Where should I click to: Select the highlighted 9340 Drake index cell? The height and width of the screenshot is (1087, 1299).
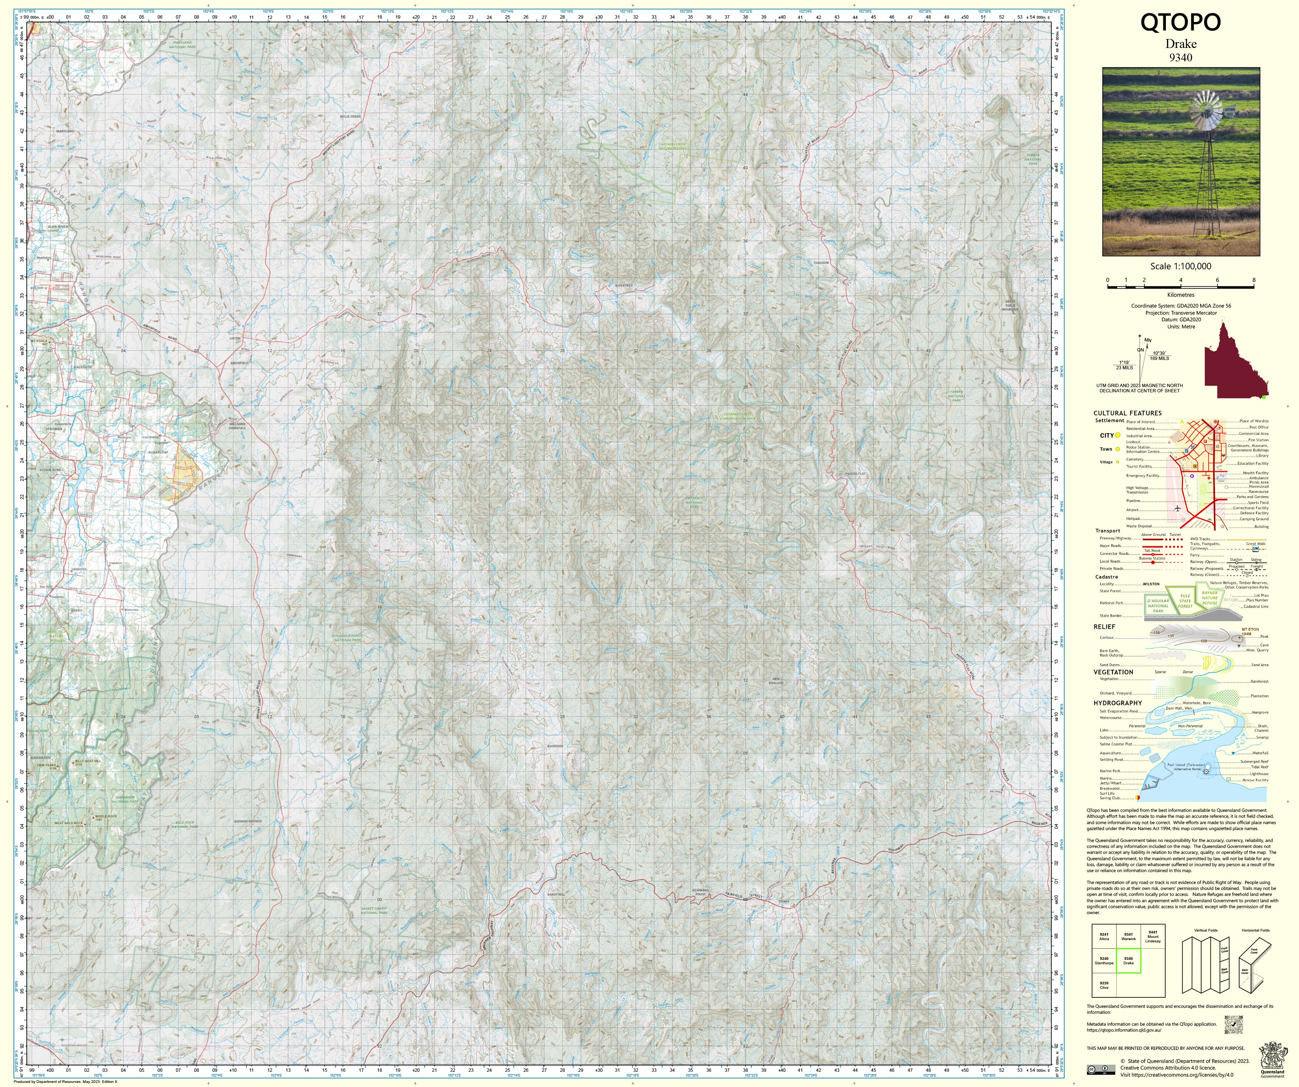[1128, 961]
